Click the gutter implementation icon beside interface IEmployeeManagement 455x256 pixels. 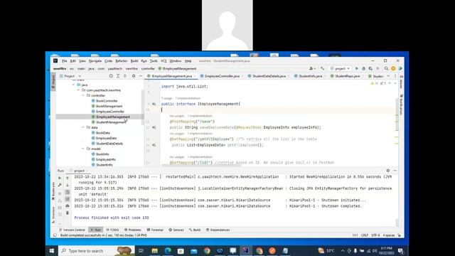154,104
